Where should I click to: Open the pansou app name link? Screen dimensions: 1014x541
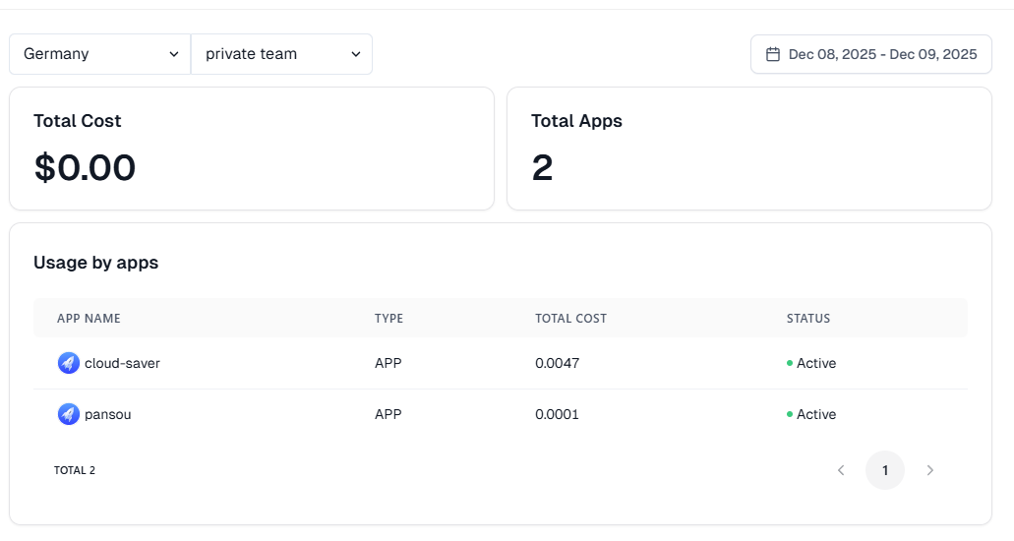coord(107,414)
